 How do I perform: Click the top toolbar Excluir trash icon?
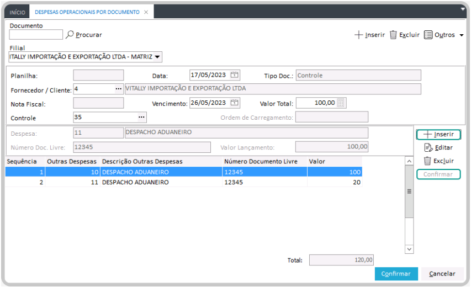click(393, 35)
